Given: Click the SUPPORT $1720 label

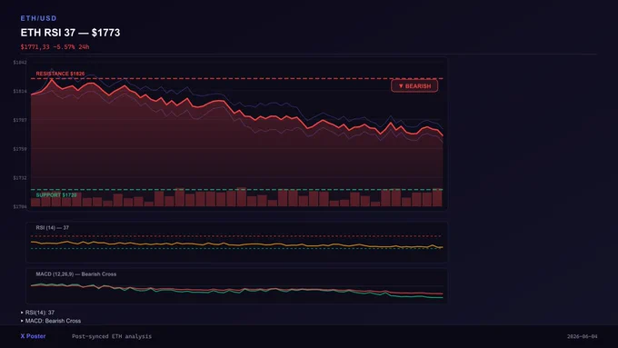Looking at the screenshot, I should tap(56, 195).
